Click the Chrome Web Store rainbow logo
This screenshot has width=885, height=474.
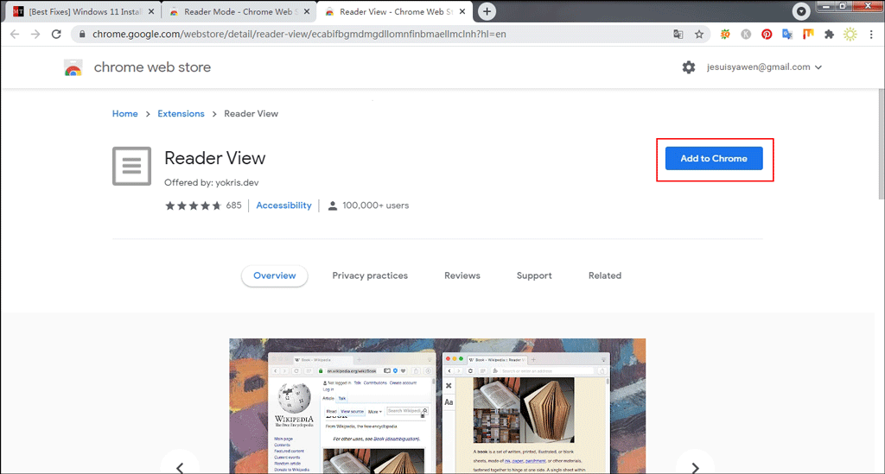73,67
